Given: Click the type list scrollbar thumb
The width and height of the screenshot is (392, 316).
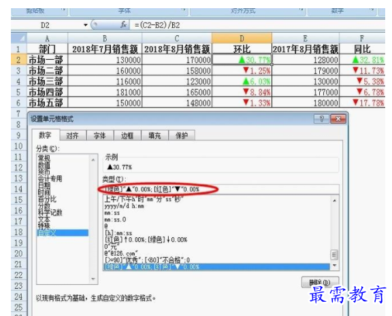Looking at the screenshot, I should click(x=334, y=255).
